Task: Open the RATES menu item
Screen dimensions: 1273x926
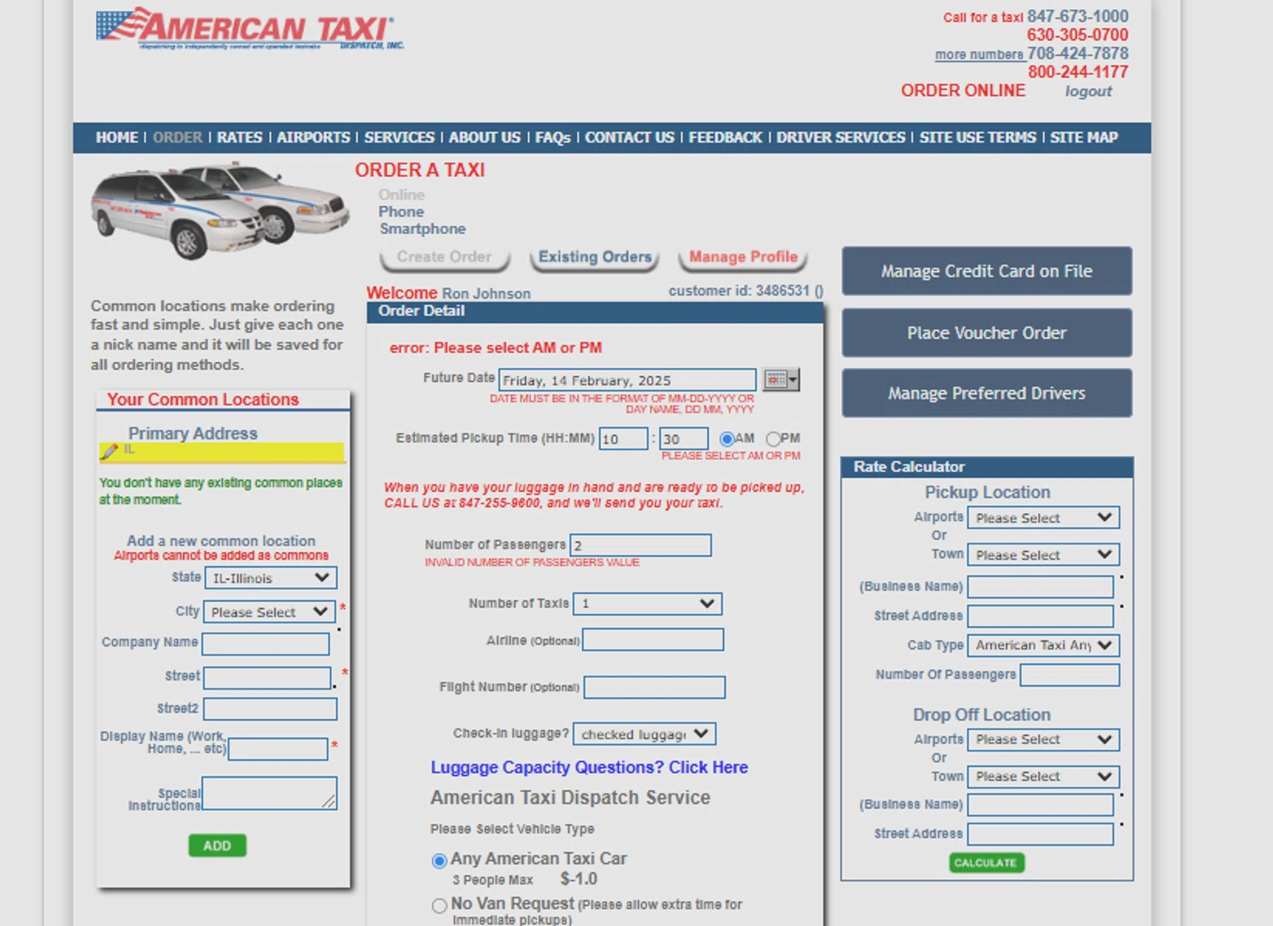Action: (239, 137)
